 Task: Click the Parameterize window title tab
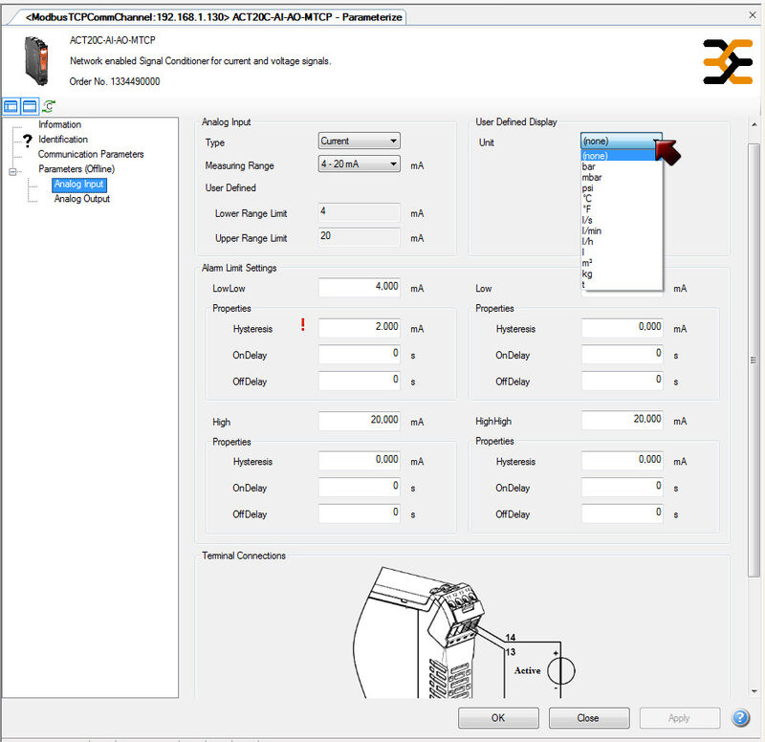point(213,17)
